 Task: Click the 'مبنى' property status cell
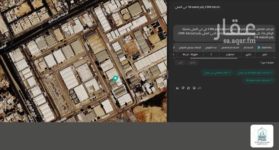(x=264, y=55)
